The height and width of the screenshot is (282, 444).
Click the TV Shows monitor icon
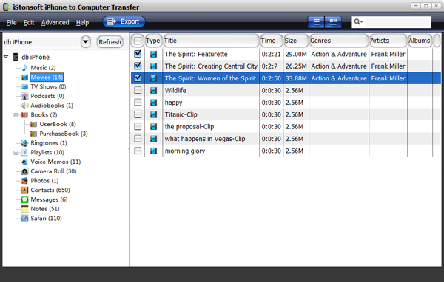24,86
